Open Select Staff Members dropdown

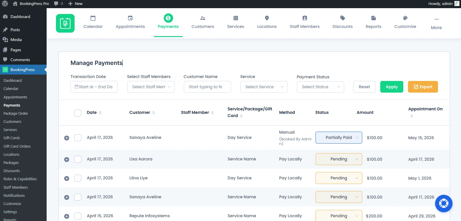click(151, 87)
